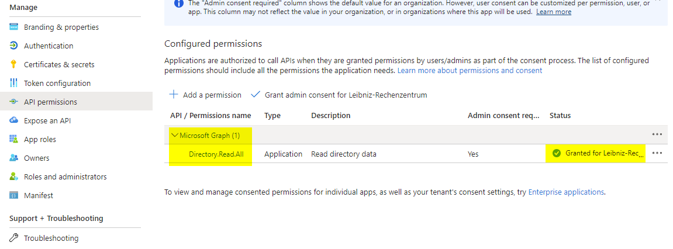The width and height of the screenshot is (673, 249).
Task: Click the Token configuration icon
Action: [x=13, y=84]
